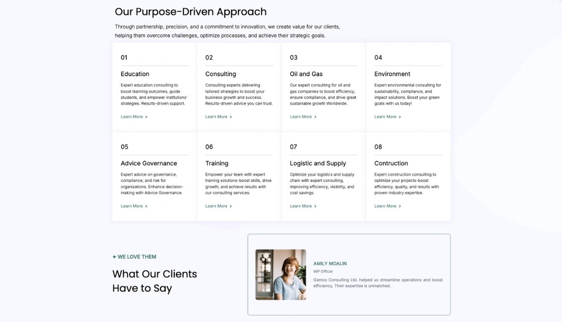Select the Environment service title
The height and width of the screenshot is (322, 562).
[x=392, y=74]
